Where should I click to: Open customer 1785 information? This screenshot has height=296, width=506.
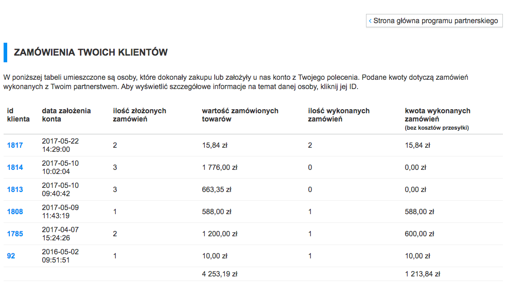(15, 234)
